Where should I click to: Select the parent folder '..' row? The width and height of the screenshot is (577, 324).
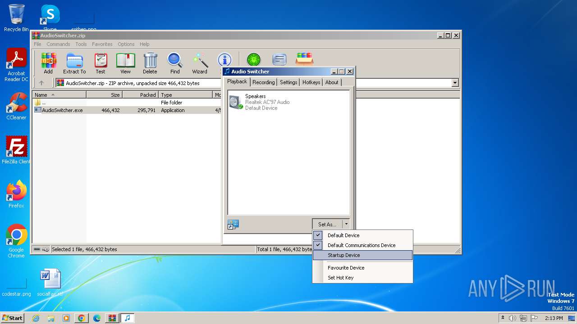pos(127,103)
